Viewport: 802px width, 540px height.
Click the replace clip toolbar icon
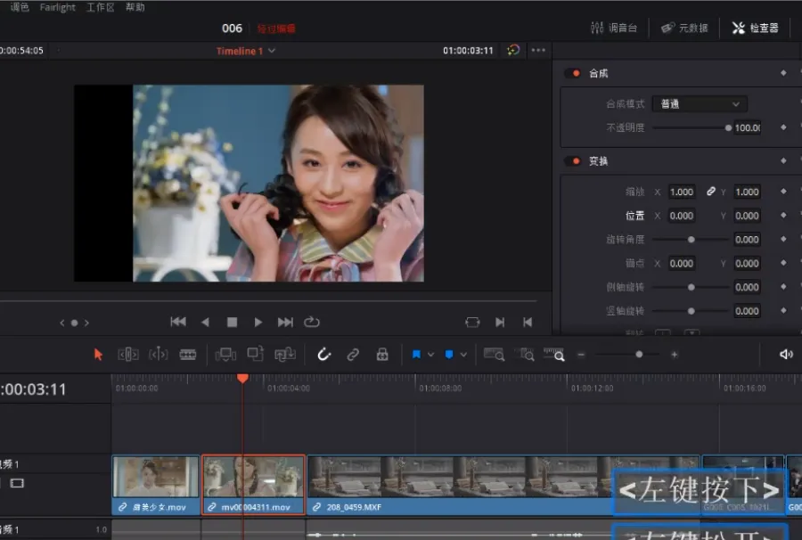coord(285,354)
